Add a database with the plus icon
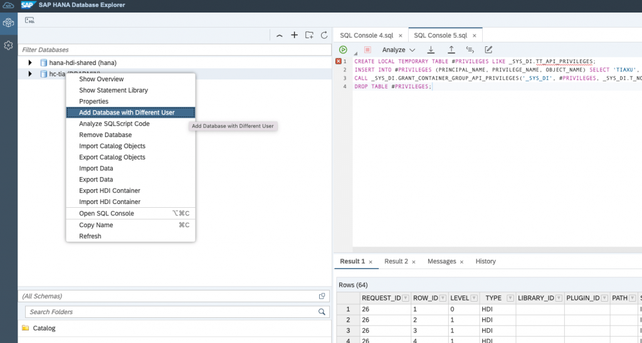This screenshot has height=343, width=642. click(295, 35)
